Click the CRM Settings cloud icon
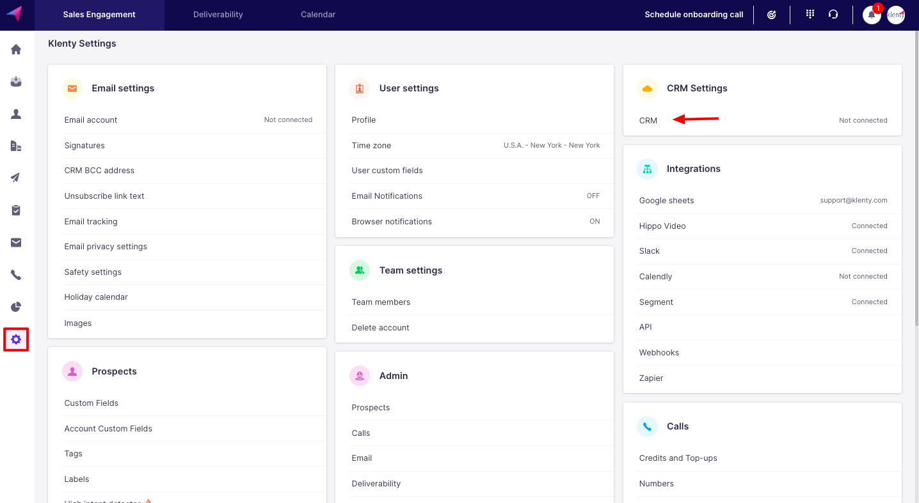Screen dimensions: 919x503 click(647, 88)
